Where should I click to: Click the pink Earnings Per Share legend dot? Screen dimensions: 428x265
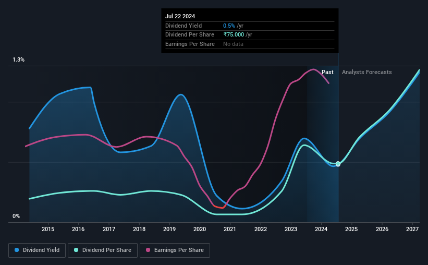pyautogui.click(x=148, y=250)
